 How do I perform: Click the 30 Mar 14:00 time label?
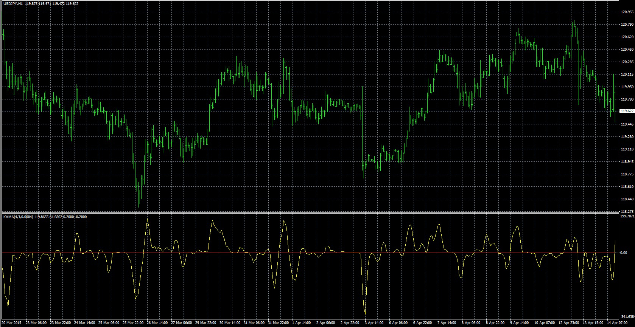[229, 323]
